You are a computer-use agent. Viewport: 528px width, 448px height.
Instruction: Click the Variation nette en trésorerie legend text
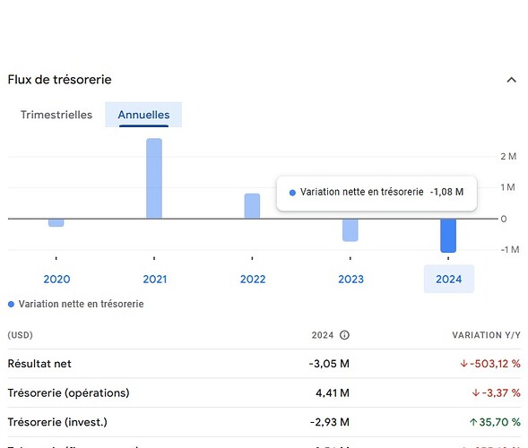pyautogui.click(x=82, y=304)
